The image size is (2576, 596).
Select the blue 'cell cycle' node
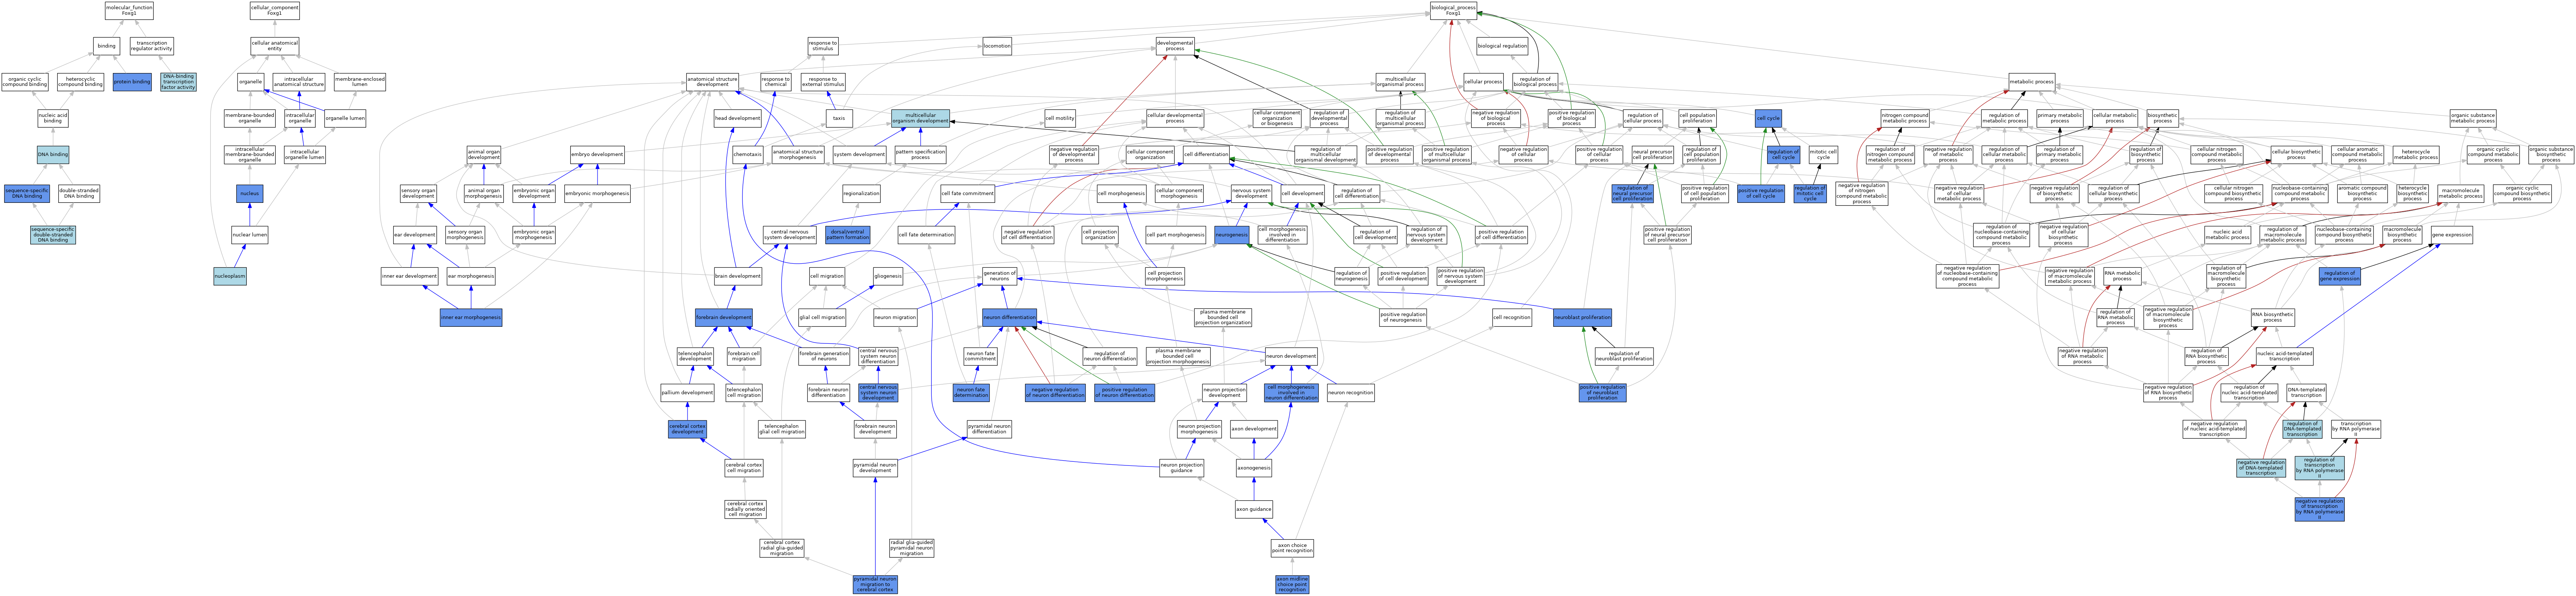point(1768,118)
